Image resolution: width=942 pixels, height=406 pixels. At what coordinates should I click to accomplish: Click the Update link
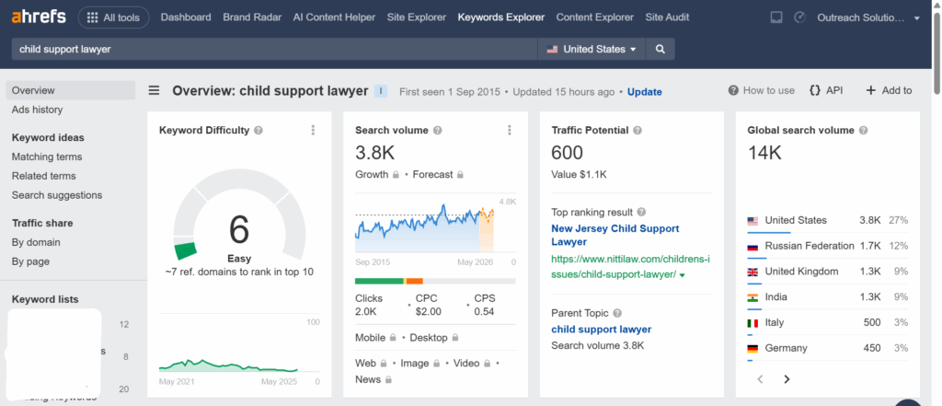coord(645,92)
